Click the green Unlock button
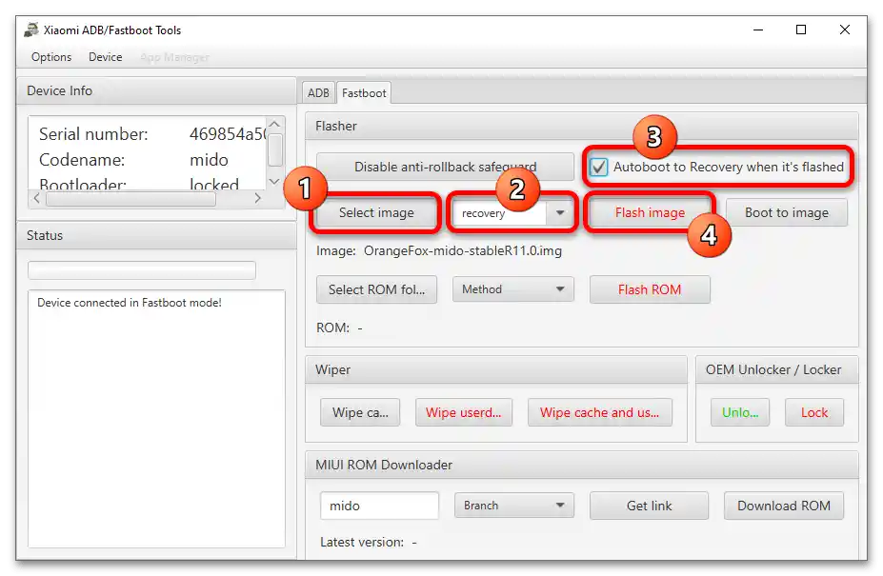Viewport: 883px width, 576px height. [x=740, y=412]
